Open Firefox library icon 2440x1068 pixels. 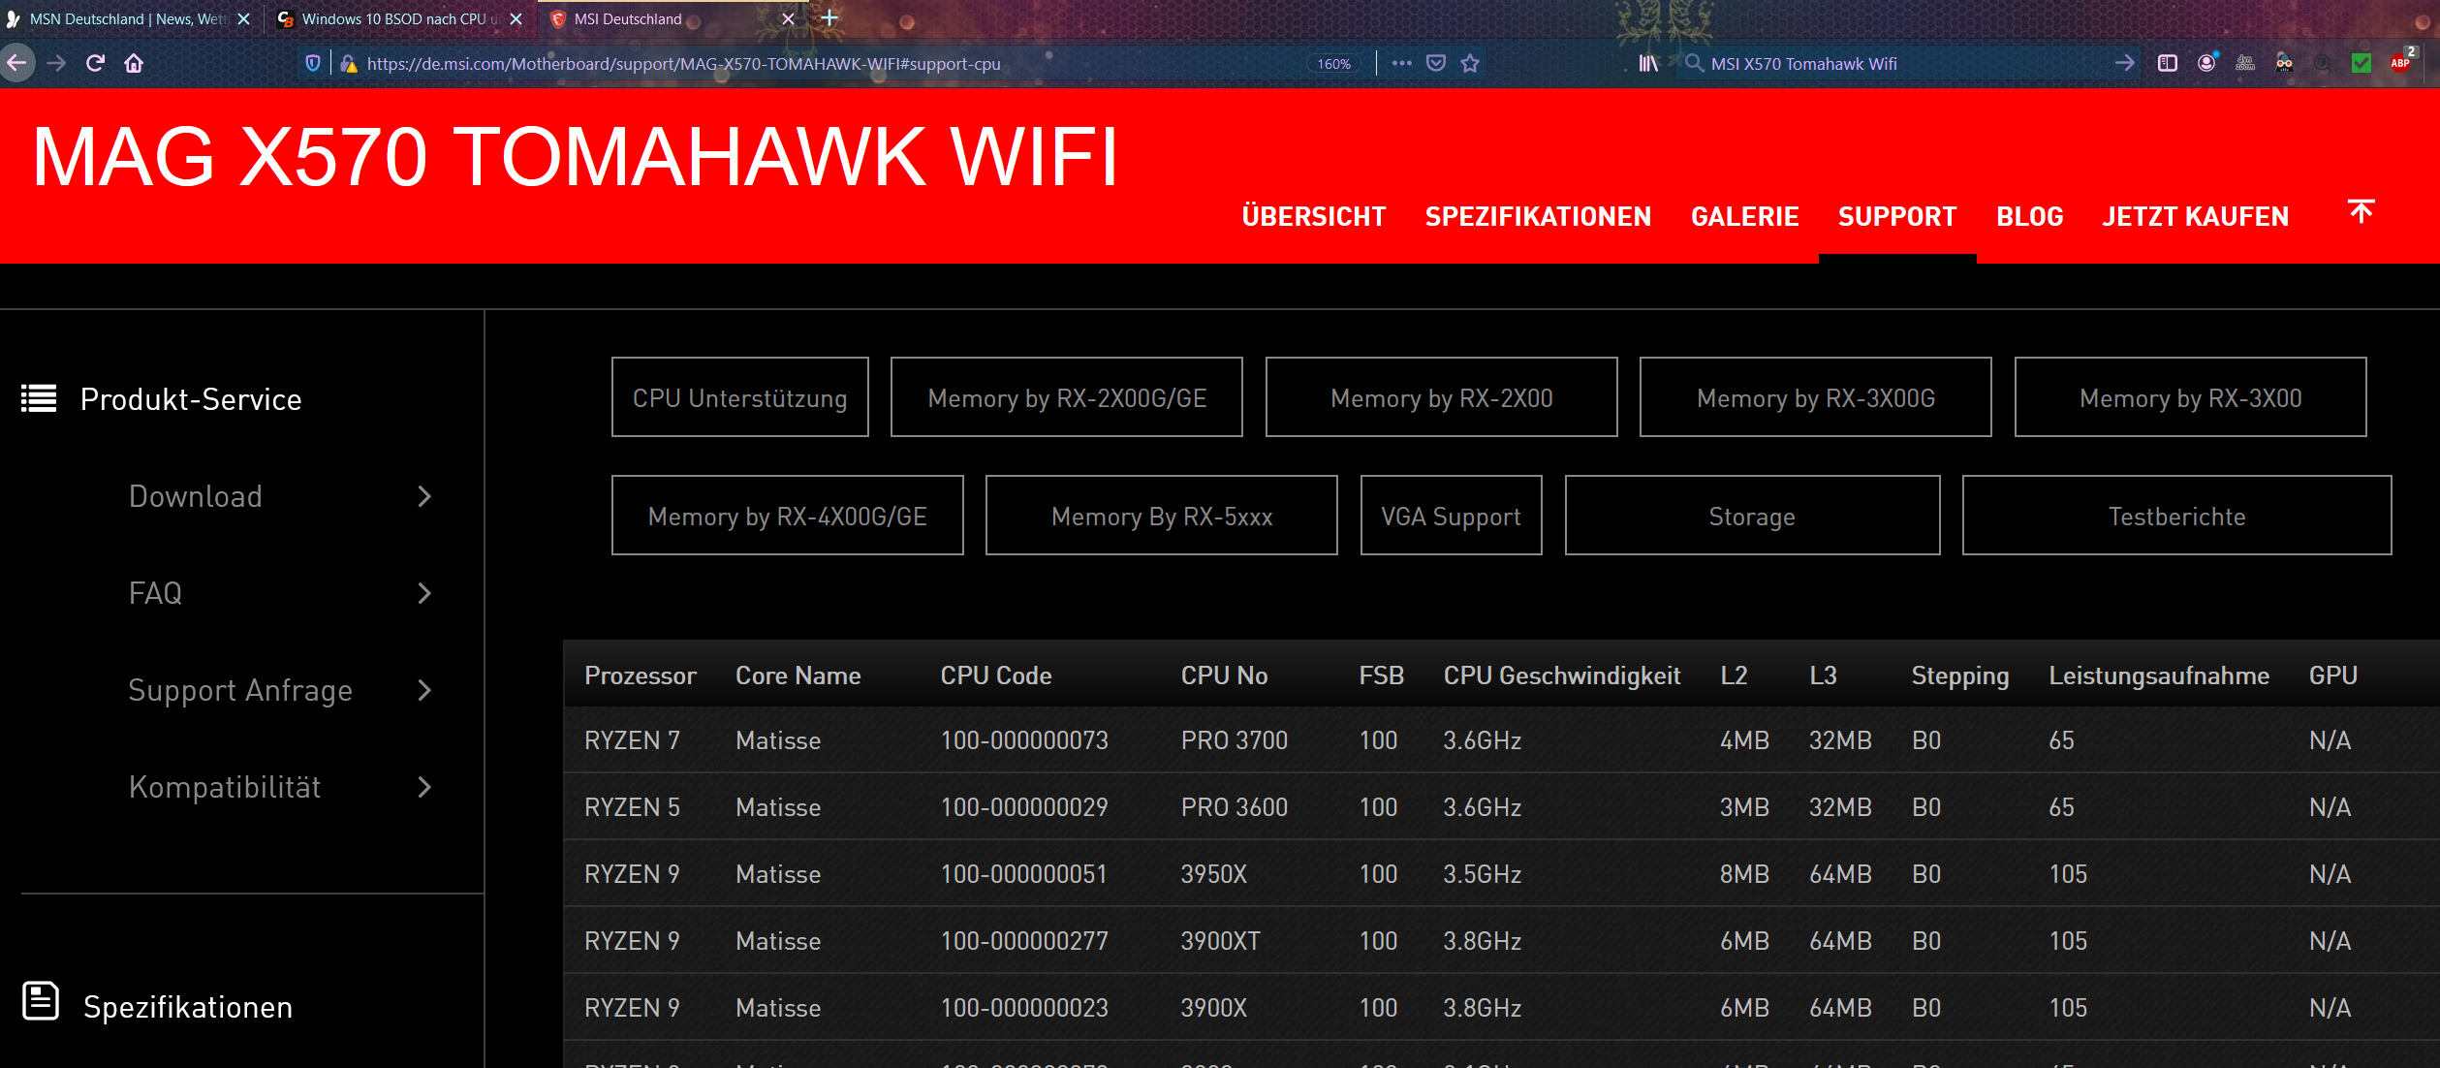[x=1648, y=63]
